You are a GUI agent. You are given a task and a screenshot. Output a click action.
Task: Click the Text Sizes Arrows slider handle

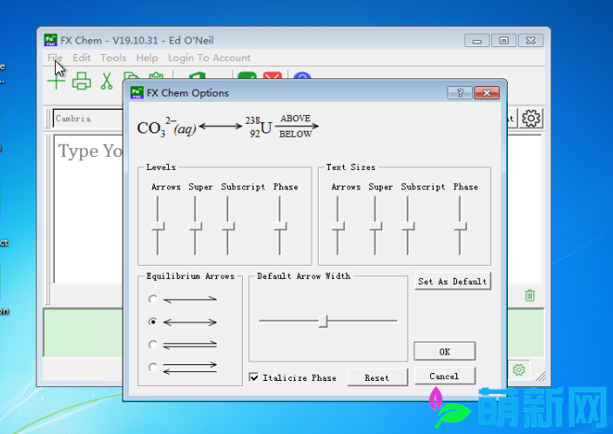coord(338,227)
